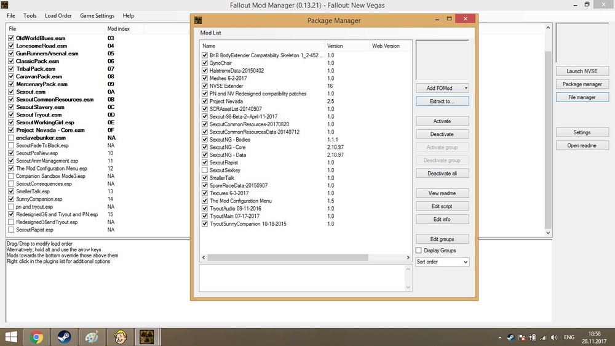Show hidden tray icons arrow
The image size is (615, 346).
pyautogui.click(x=499, y=337)
